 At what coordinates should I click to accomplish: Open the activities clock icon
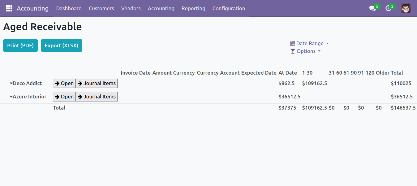coord(389,8)
